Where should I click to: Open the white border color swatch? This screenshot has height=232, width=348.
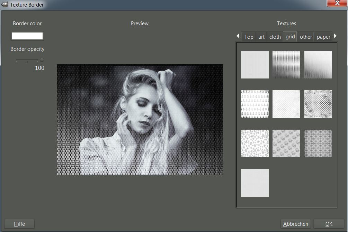click(27, 36)
